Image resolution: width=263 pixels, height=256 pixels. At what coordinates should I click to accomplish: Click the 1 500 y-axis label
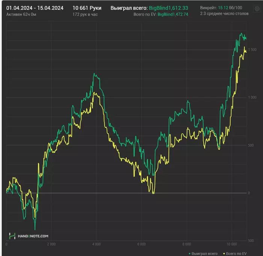tap(251, 50)
